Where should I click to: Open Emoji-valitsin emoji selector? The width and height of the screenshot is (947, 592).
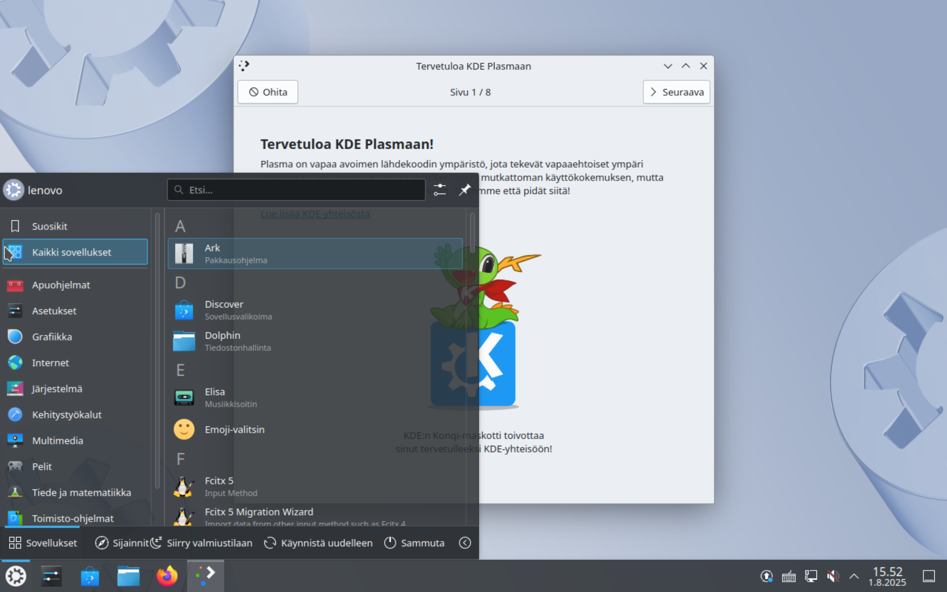pyautogui.click(x=315, y=429)
